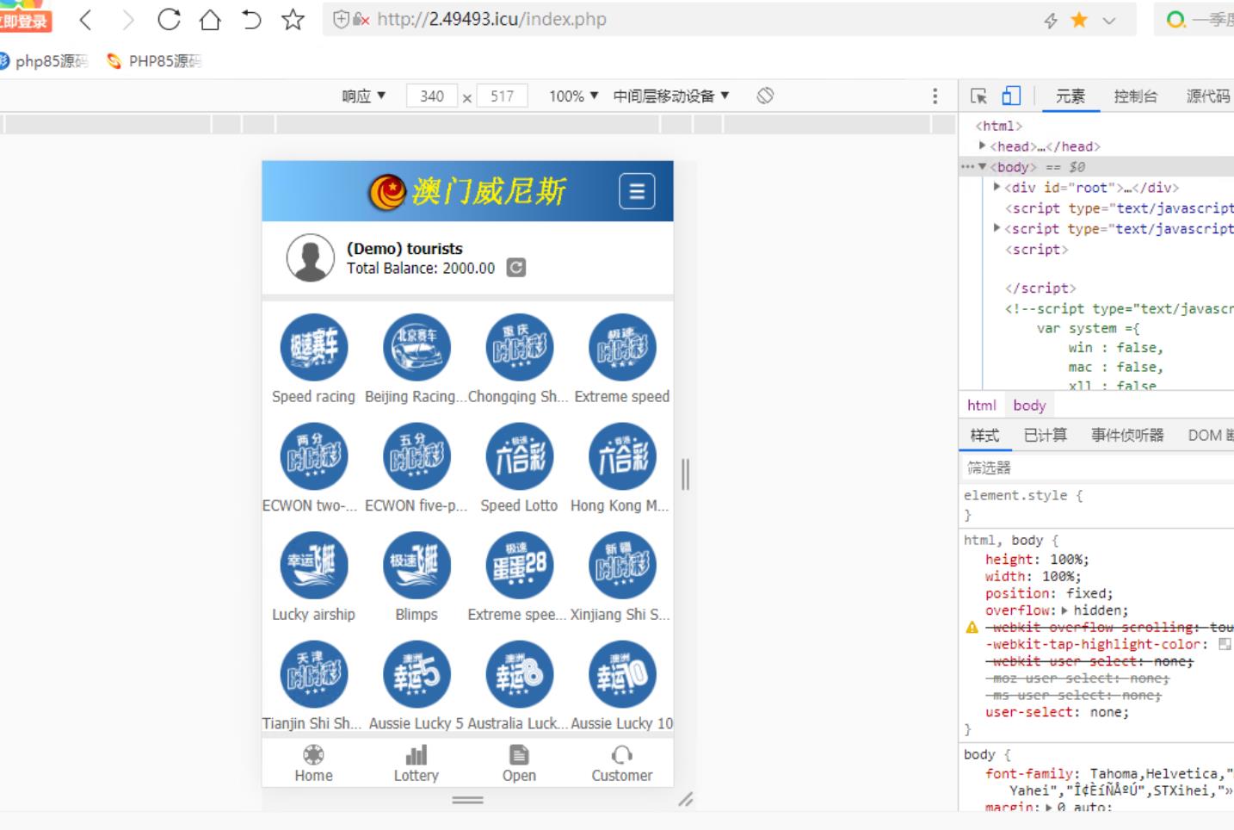Switch to the console tab in DevTools

pyautogui.click(x=1135, y=96)
